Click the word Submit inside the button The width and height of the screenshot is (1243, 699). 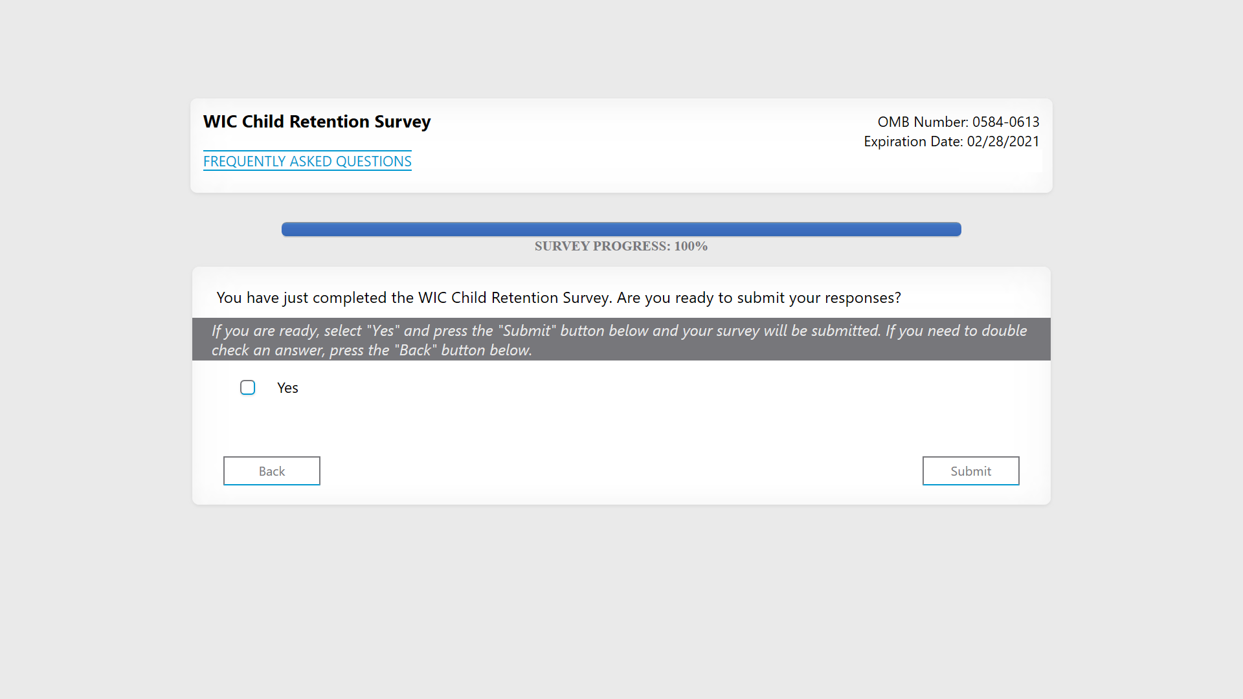970,471
